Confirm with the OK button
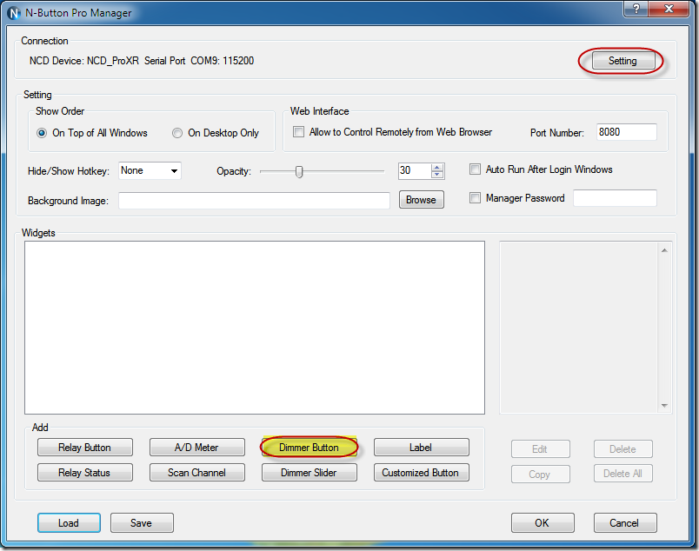Image resolution: width=699 pixels, height=551 pixels. [x=543, y=523]
